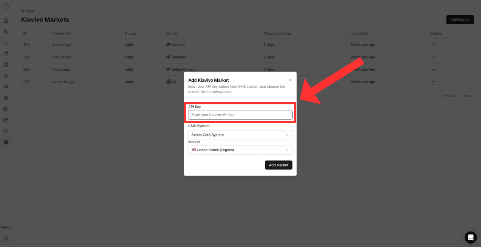Click the 4 days ago cell

[61, 70]
